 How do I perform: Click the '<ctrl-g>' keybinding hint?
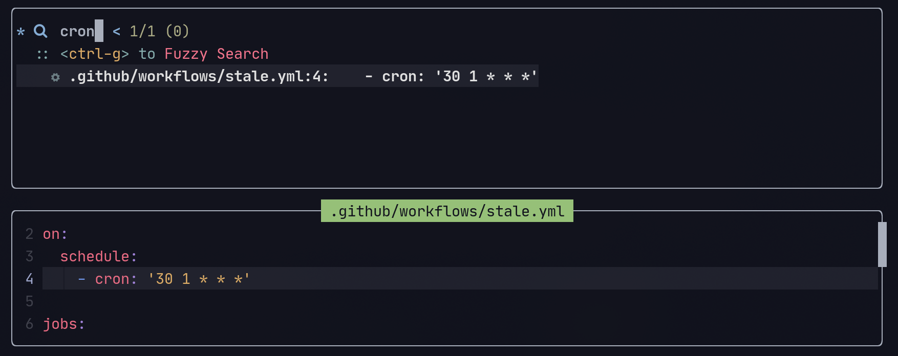(x=95, y=54)
